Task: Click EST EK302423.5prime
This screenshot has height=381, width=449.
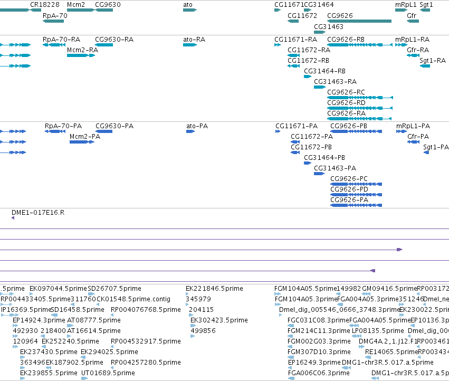Action: 219,320
